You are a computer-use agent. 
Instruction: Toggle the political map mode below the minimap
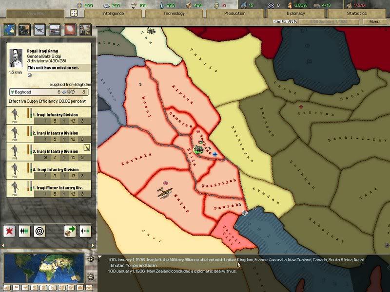point(16,288)
